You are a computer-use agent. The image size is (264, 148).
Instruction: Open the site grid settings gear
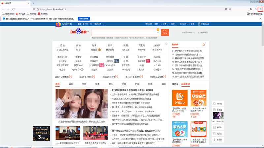click(166, 44)
